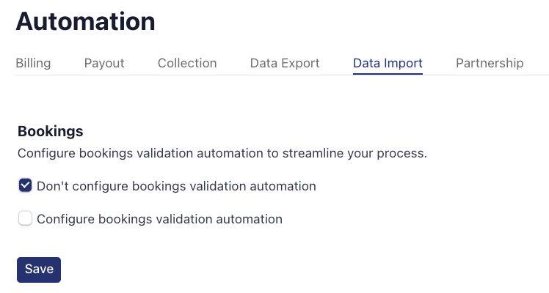Click the bookings description sentence
Image resolution: width=549 pixels, height=293 pixels.
tap(222, 154)
